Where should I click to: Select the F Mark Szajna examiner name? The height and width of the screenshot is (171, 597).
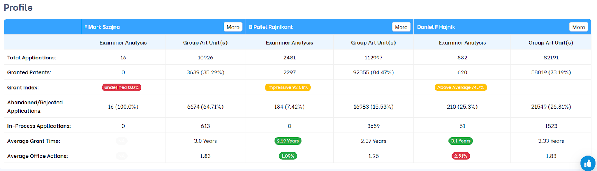coord(102,27)
